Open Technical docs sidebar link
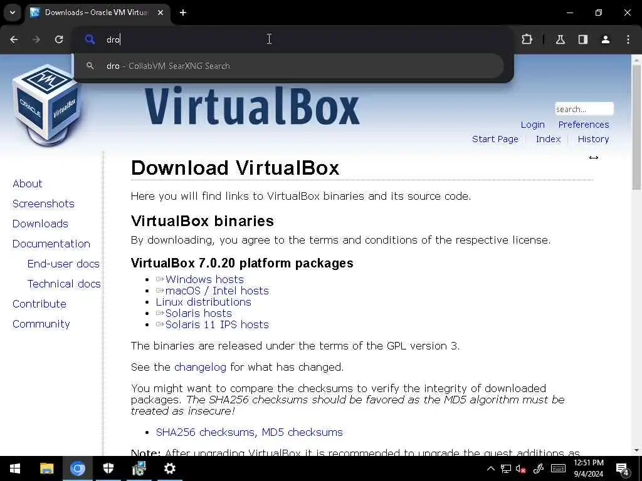The height and width of the screenshot is (481, 642). (x=64, y=284)
